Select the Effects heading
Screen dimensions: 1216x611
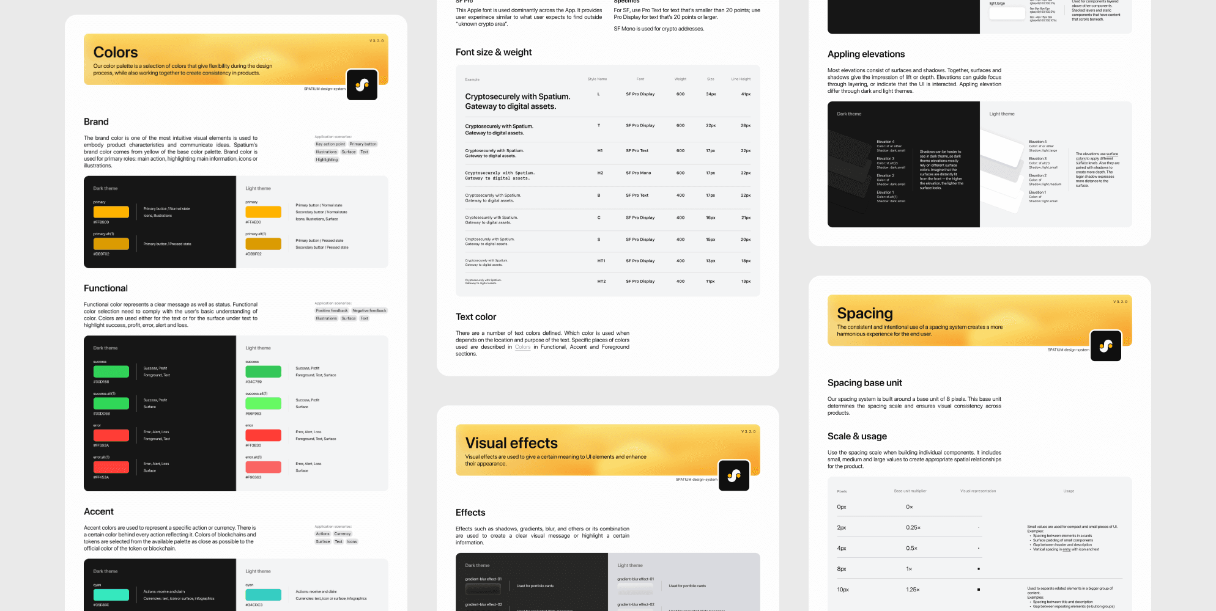(x=470, y=513)
